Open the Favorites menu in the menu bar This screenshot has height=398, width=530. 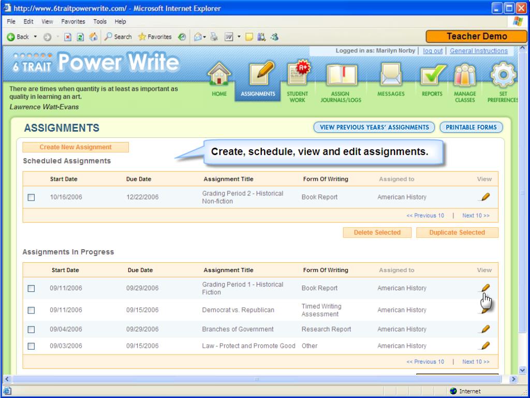click(x=73, y=22)
